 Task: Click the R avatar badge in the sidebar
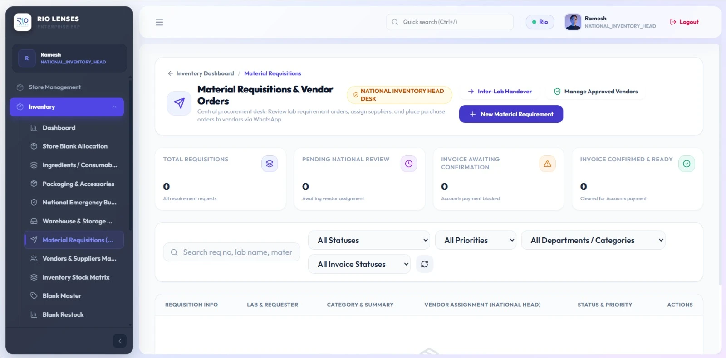pos(27,58)
